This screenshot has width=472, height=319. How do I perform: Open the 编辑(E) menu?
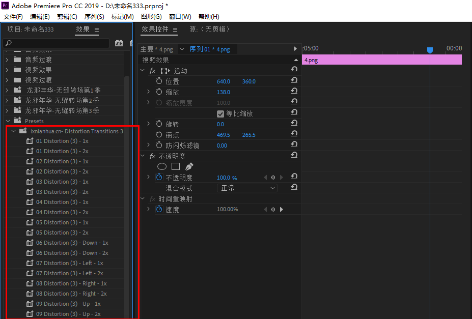40,17
